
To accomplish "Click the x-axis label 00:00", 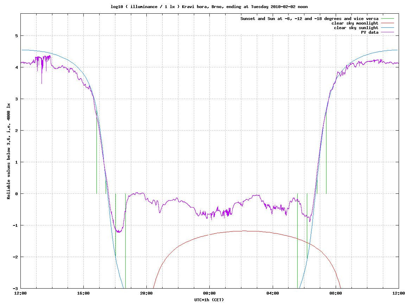I will click(209, 293).
